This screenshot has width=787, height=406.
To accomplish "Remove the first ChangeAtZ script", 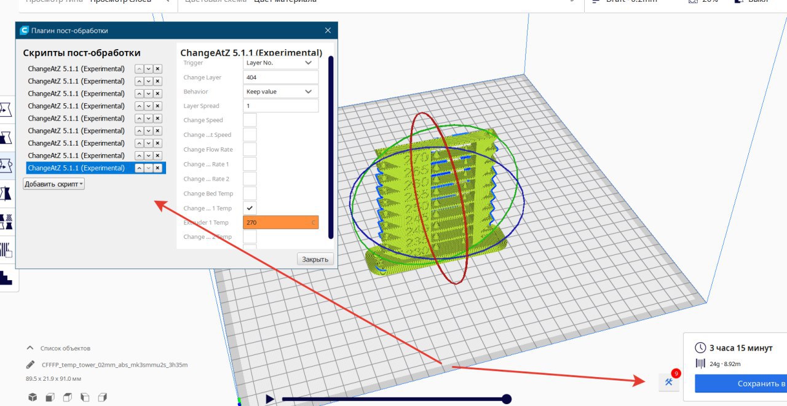I will click(x=158, y=69).
